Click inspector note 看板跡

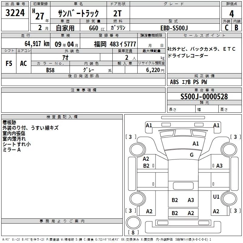point(9,122)
